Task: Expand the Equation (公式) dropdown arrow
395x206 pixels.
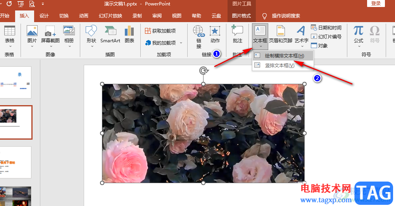Action: coord(359,47)
